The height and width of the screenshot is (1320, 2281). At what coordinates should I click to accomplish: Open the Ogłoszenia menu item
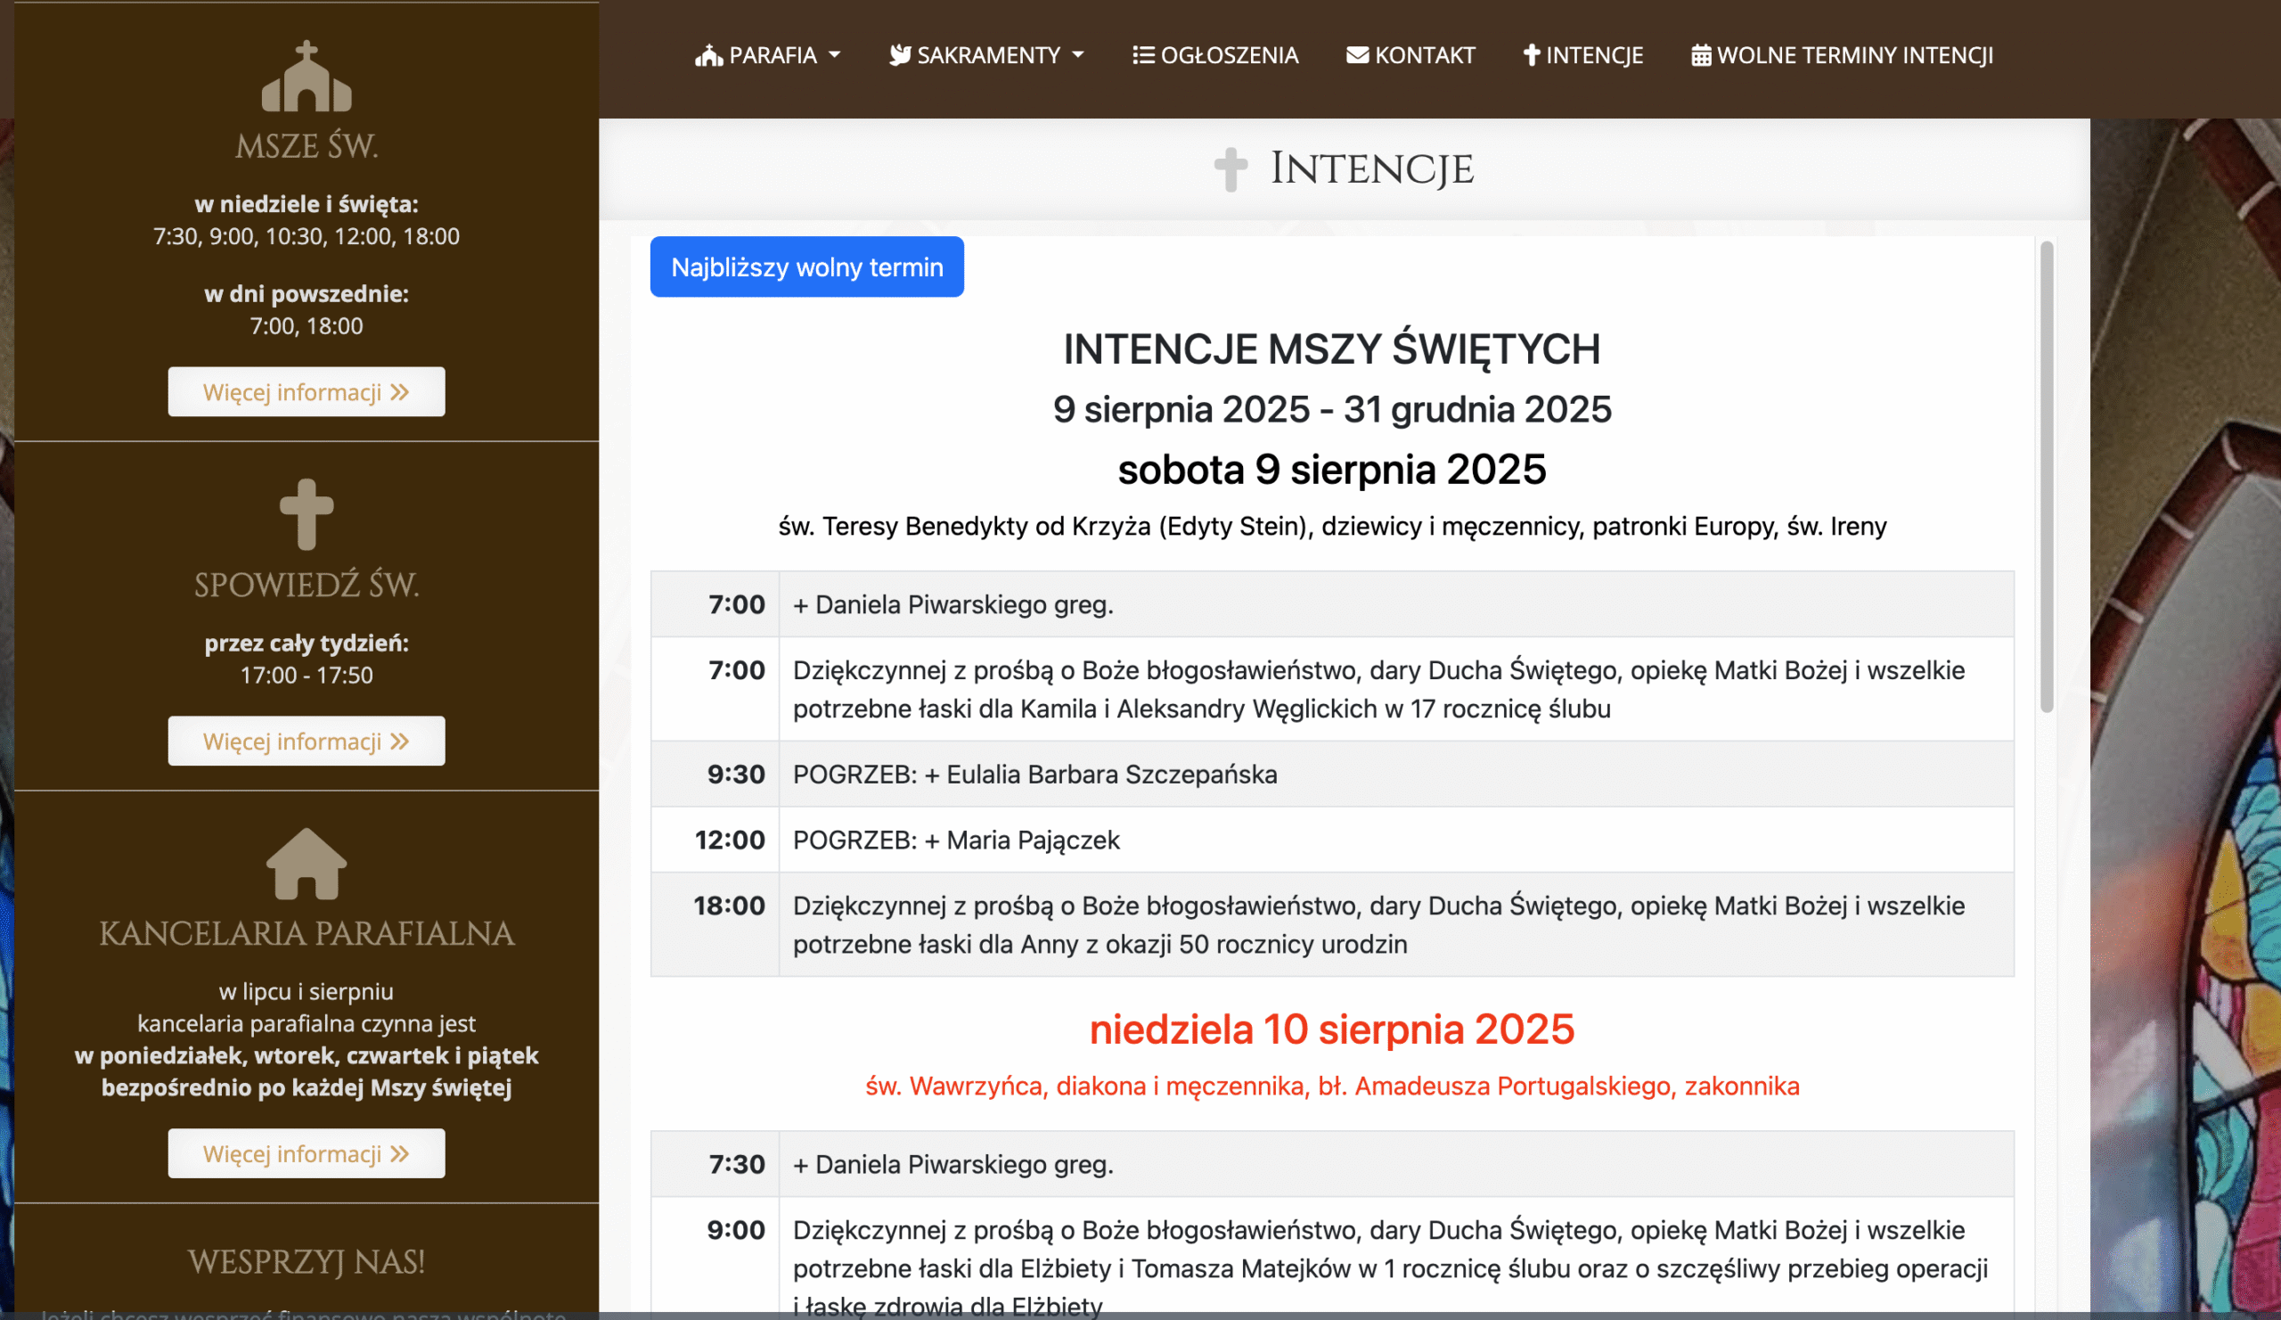pyautogui.click(x=1229, y=55)
